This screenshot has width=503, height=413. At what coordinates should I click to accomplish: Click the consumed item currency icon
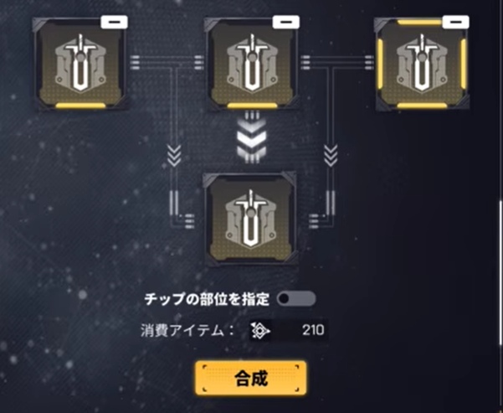click(259, 330)
